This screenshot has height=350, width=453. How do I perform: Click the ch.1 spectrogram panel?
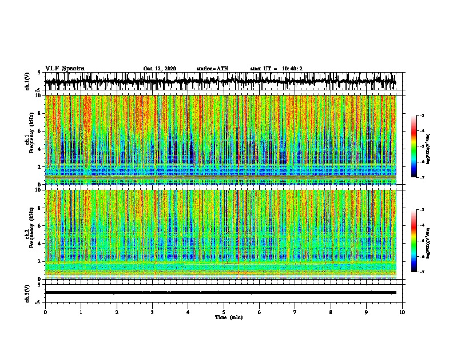pyautogui.click(x=220, y=140)
